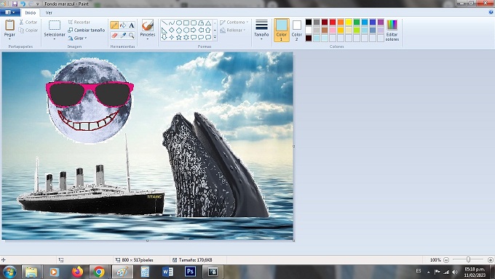Select the Eraser tool
Viewport: 495px width, 279px height.
[114, 36]
